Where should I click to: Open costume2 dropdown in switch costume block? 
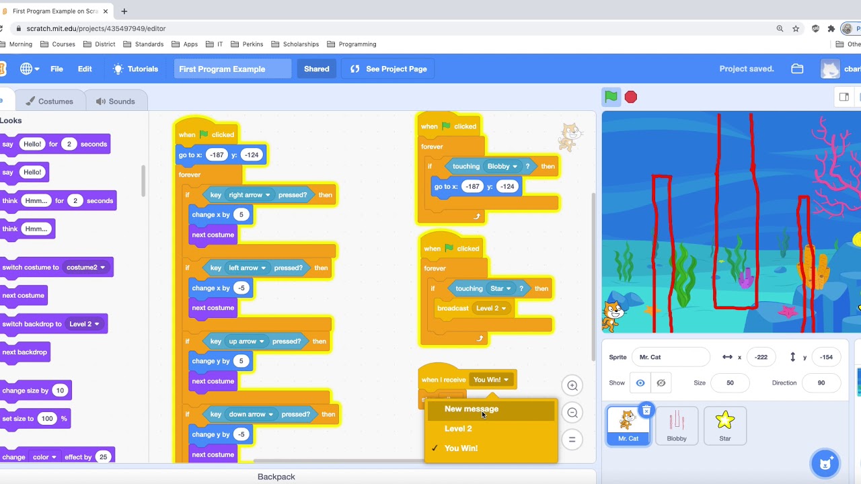pyautogui.click(x=85, y=267)
